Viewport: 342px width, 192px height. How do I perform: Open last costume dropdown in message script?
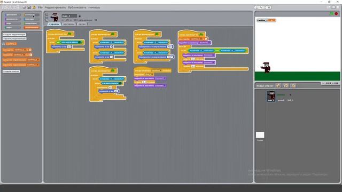(160, 85)
